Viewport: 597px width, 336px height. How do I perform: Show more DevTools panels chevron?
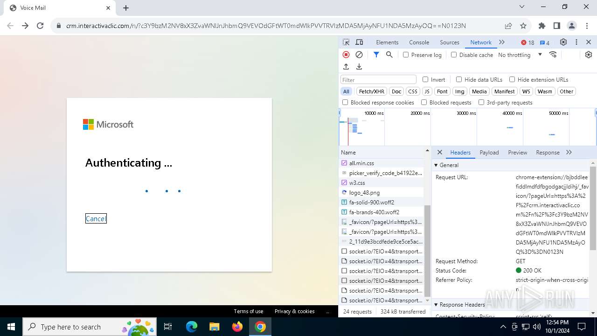pos(502,42)
